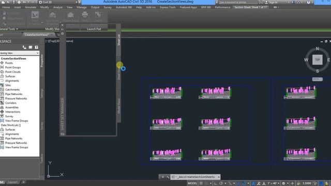Click the Catchments icon in Prospector tree
The width and height of the screenshot is (331, 186).
click(2, 89)
